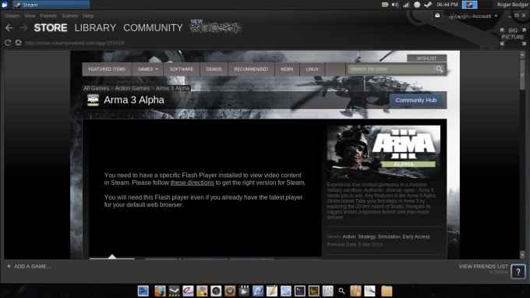Viewport: 530px width, 298px height.
Task: Click Add a Game
Action: coord(33,266)
